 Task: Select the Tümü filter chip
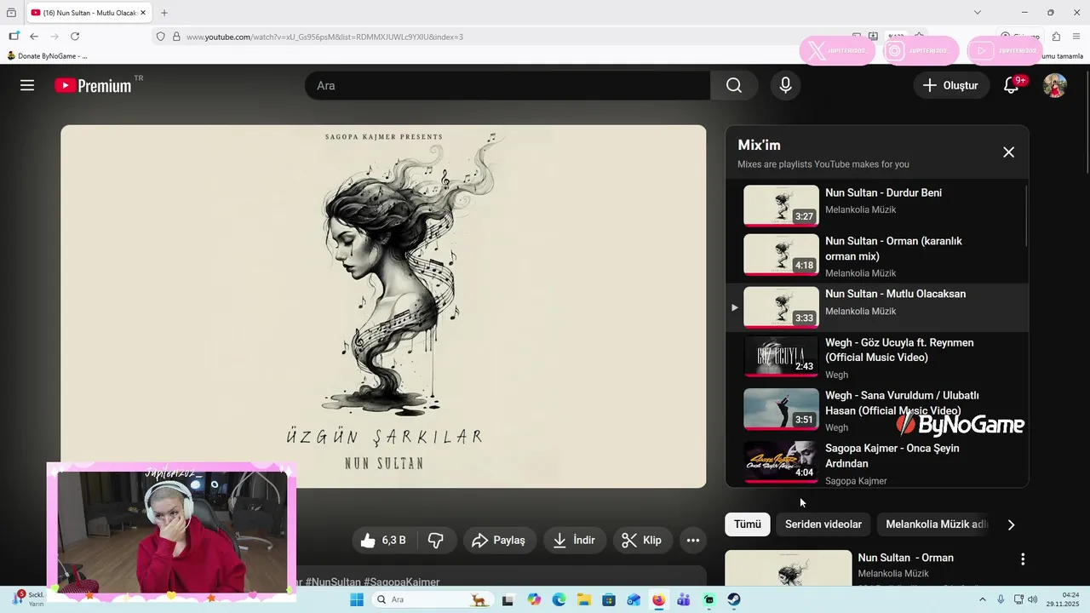747,524
